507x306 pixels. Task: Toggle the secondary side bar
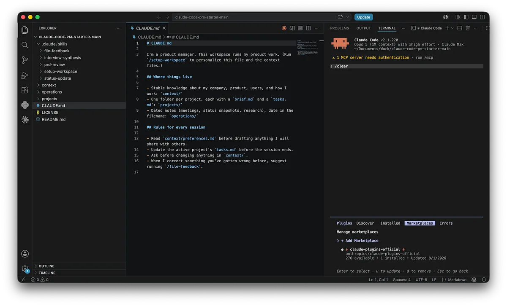tap(482, 17)
